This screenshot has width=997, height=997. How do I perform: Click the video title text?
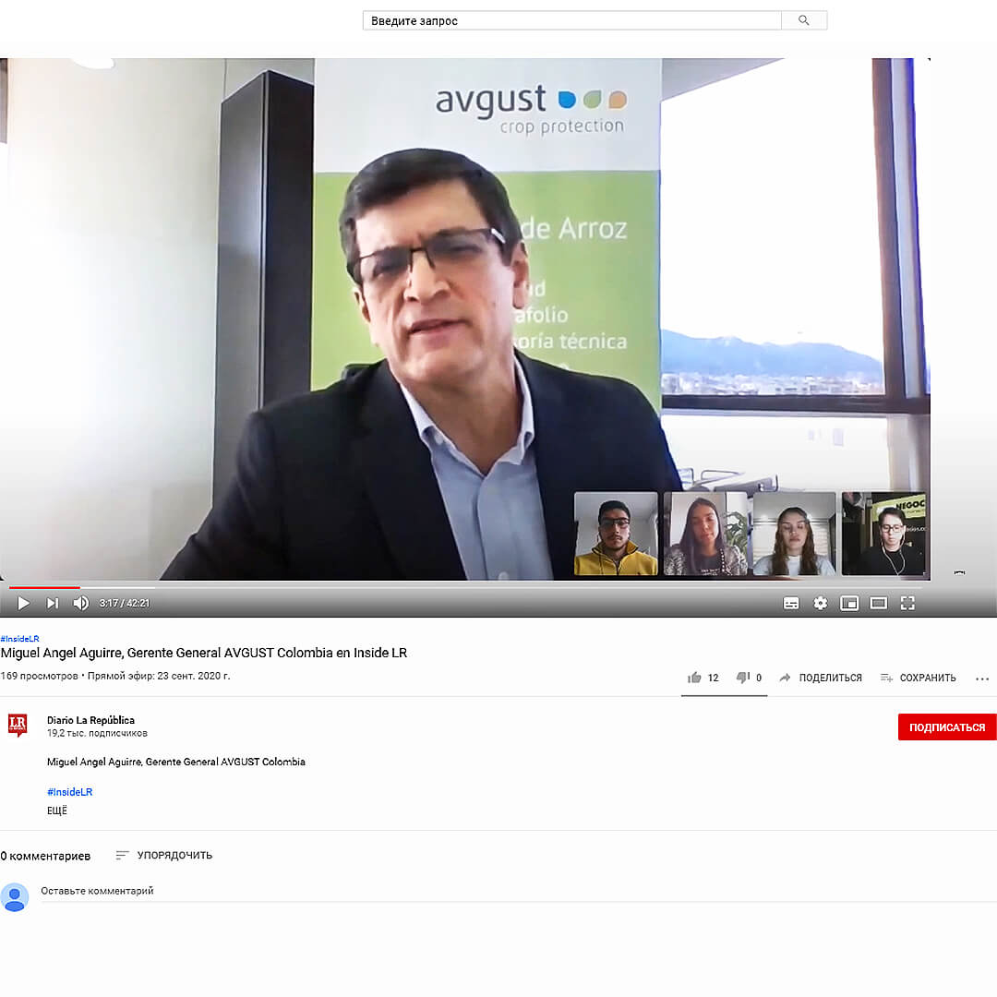(x=203, y=653)
